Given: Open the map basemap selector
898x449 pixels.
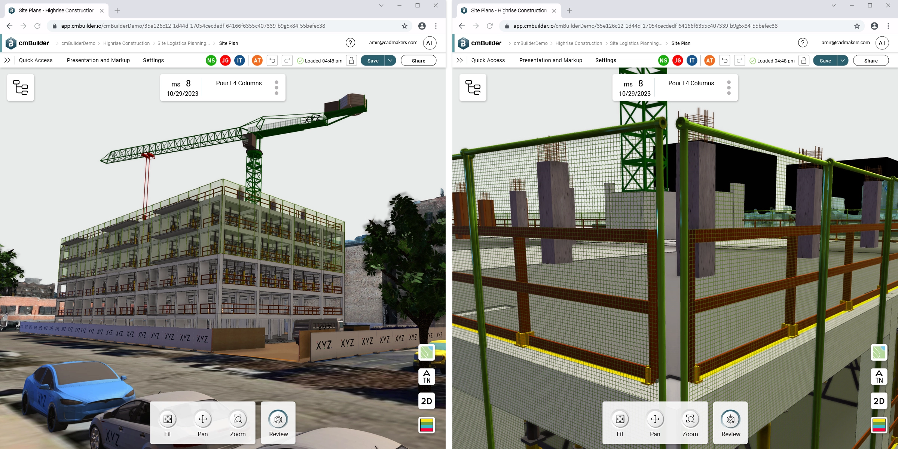Looking at the screenshot, I should 426,352.
